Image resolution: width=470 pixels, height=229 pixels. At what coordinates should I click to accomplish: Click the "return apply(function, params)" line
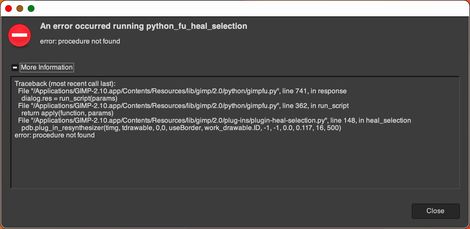pyautogui.click(x=67, y=113)
